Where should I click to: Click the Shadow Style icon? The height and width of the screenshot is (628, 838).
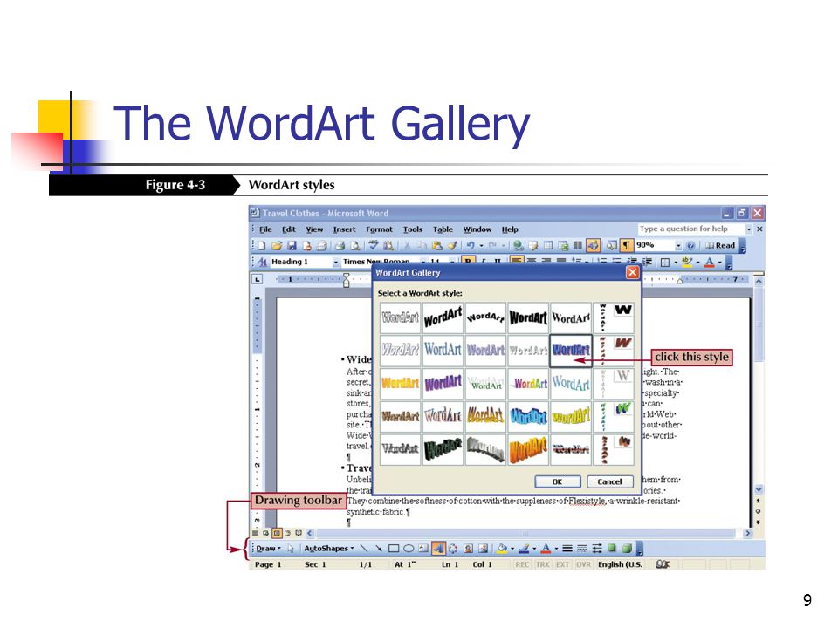click(612, 548)
